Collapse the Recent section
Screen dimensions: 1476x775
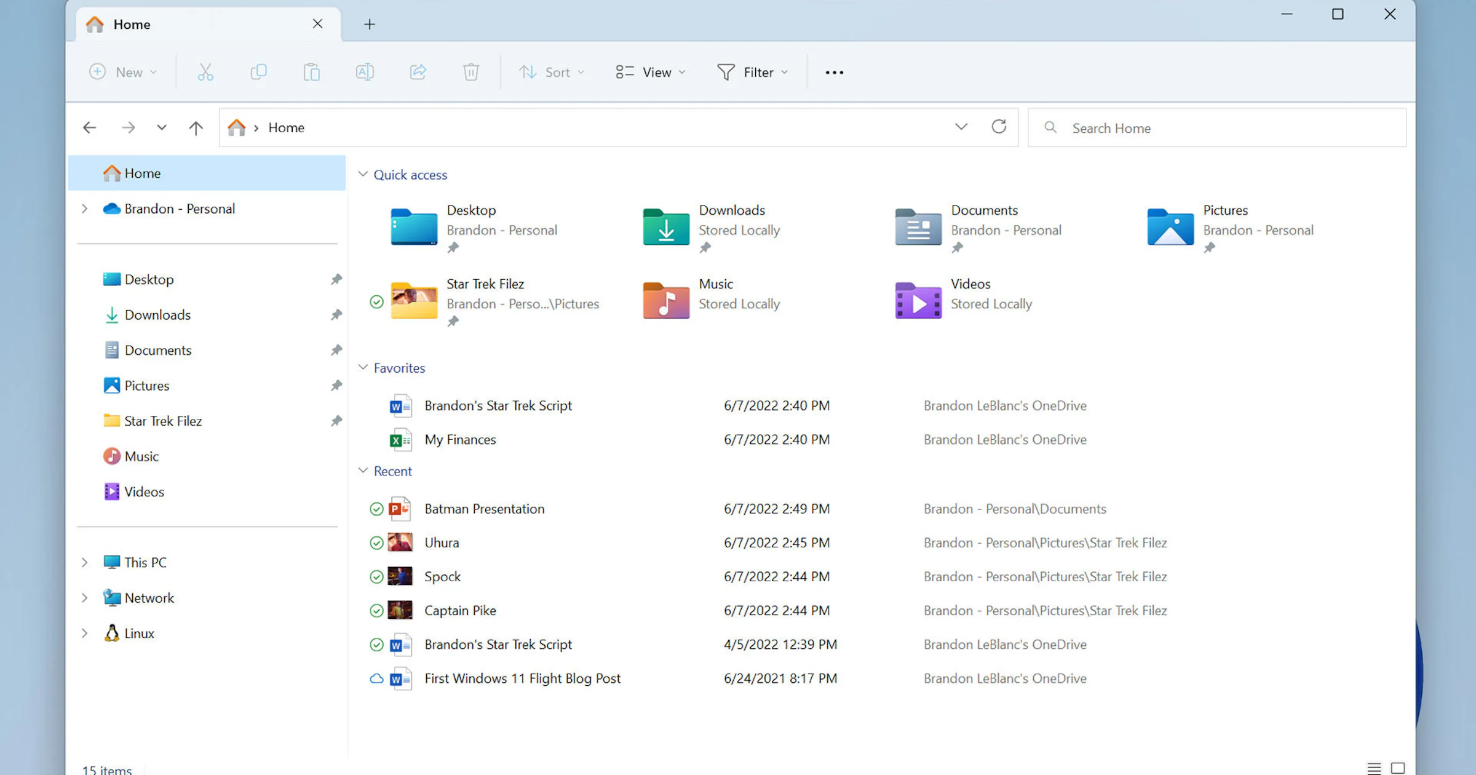tap(363, 471)
